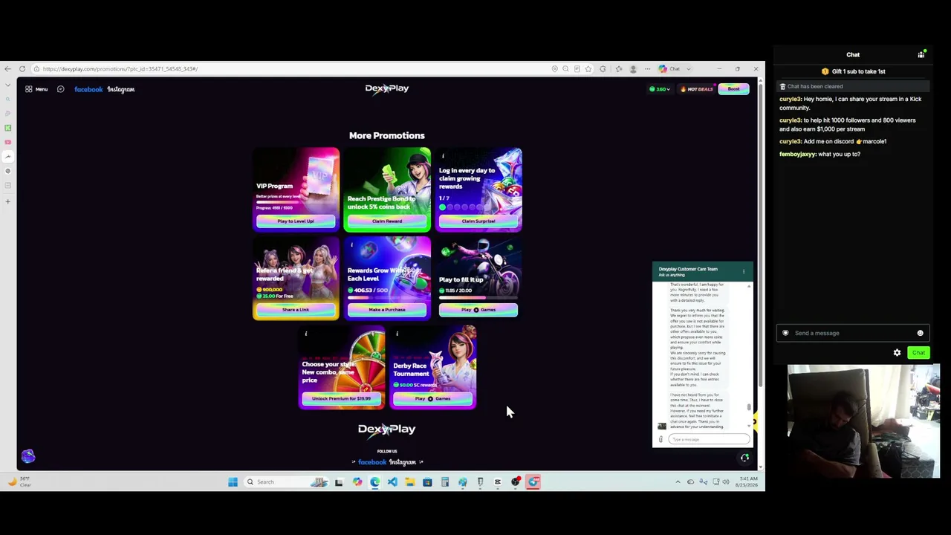The image size is (951, 535).
Task: Open the DexyPlay grid Menu icon
Action: click(x=29, y=89)
